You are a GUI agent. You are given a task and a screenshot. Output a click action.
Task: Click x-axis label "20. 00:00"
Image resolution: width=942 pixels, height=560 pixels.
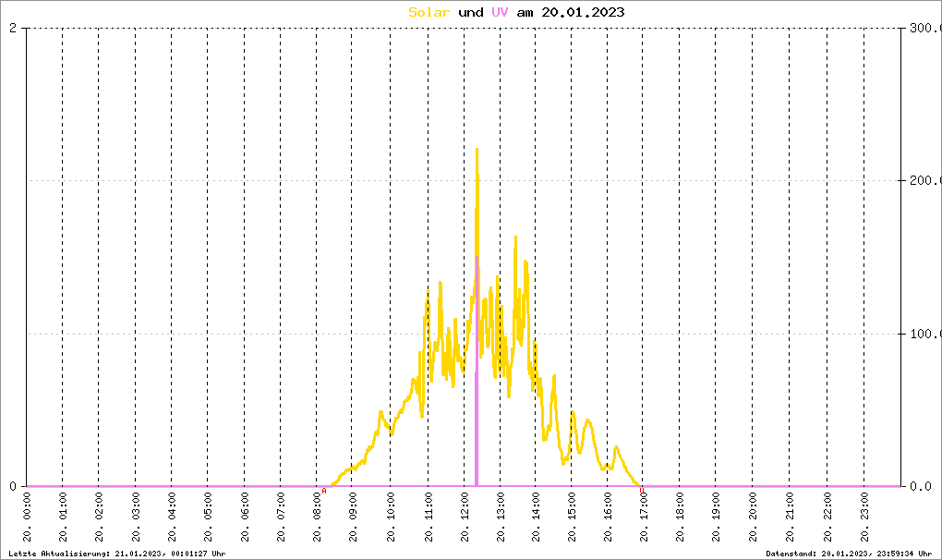point(27,517)
